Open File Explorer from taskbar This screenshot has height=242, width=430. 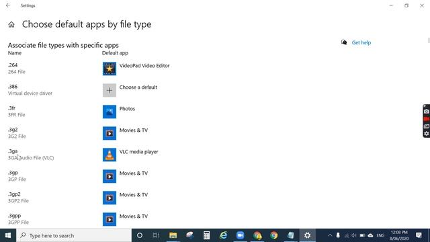click(x=173, y=235)
